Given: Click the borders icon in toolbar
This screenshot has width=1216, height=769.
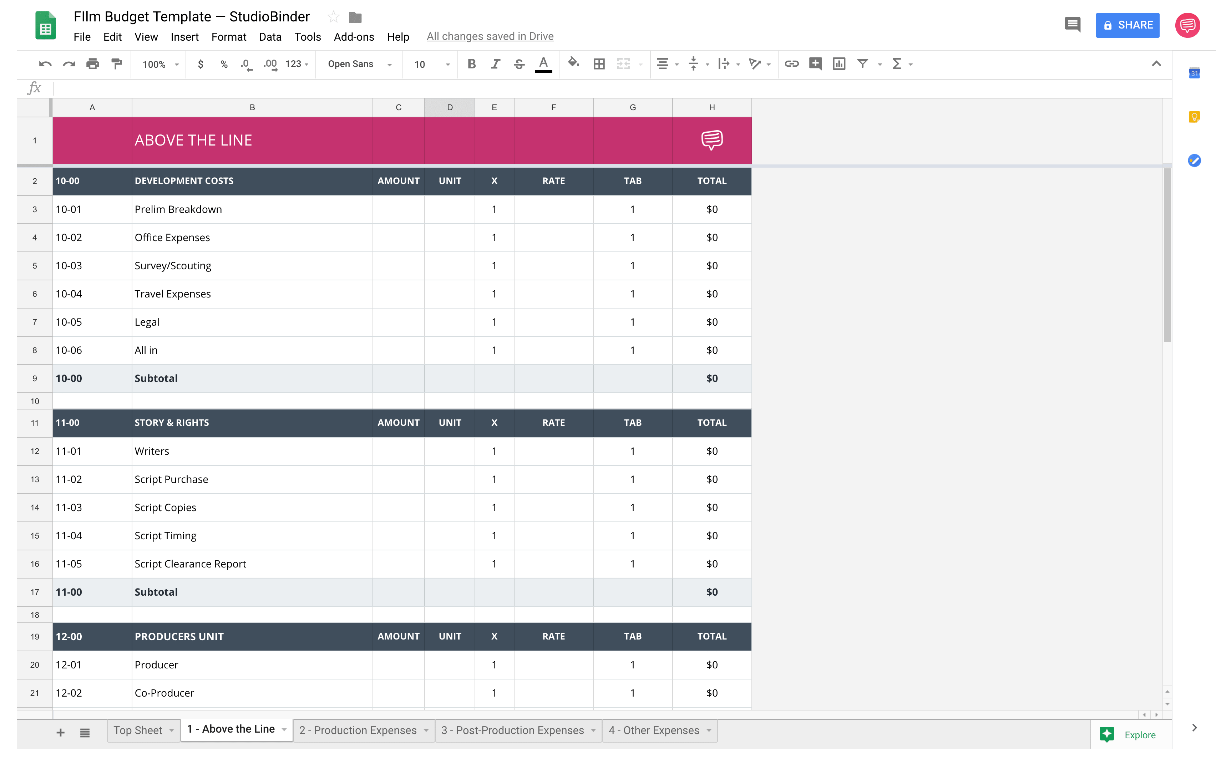Looking at the screenshot, I should click(x=599, y=63).
